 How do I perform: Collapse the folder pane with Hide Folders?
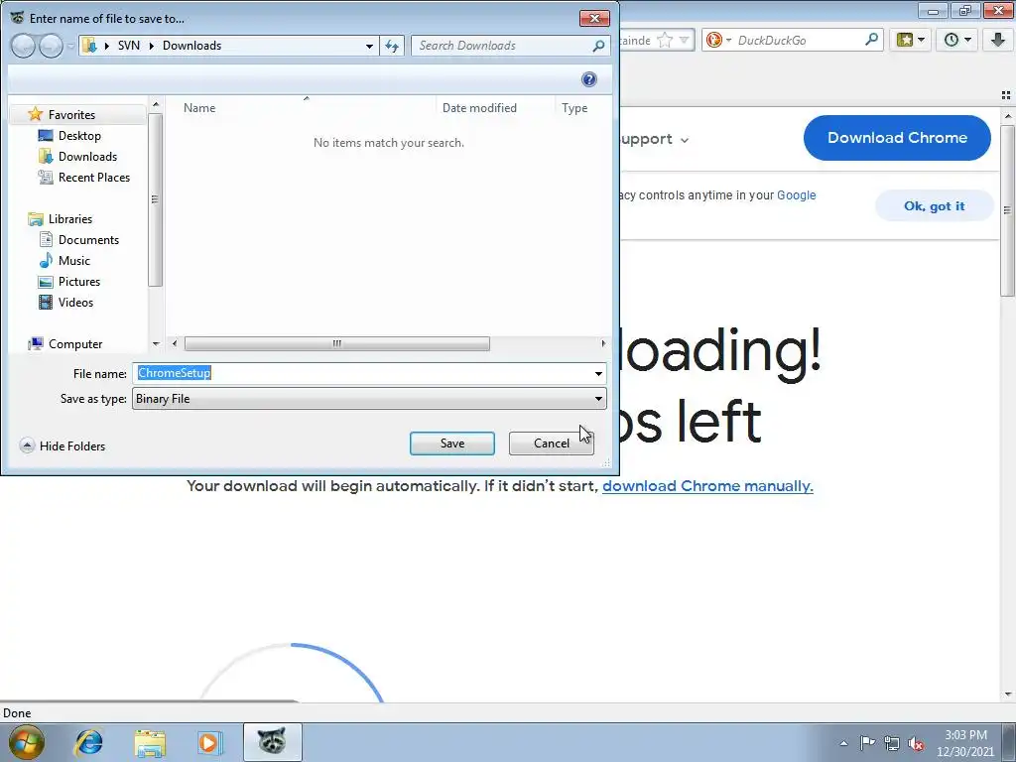coord(63,445)
